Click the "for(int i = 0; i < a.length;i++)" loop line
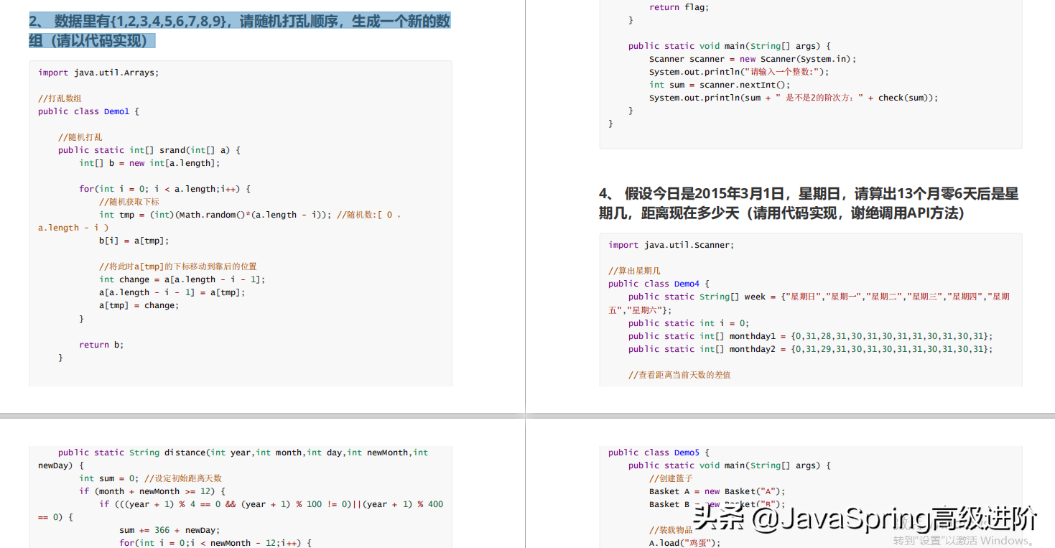This screenshot has height=548, width=1055. pyautogui.click(x=164, y=189)
